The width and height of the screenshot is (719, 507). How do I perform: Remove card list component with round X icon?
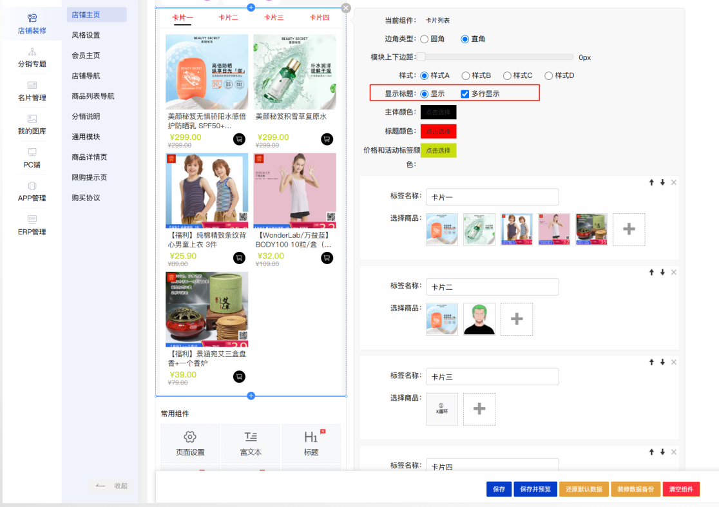coord(346,8)
